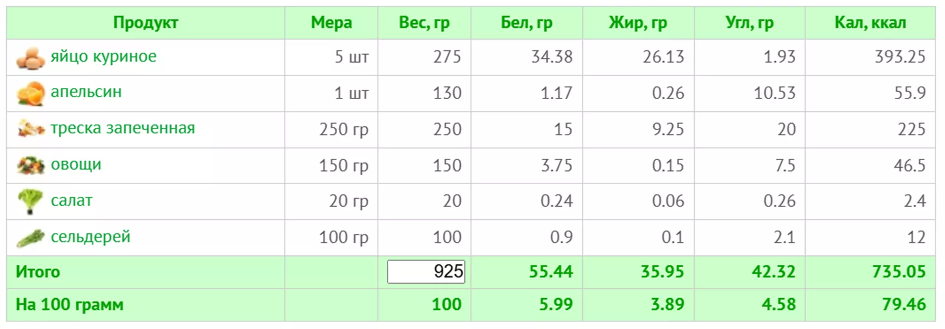Screen dimensions: 945x329
Task: Click the Вес, гр column header
Action: tap(424, 23)
